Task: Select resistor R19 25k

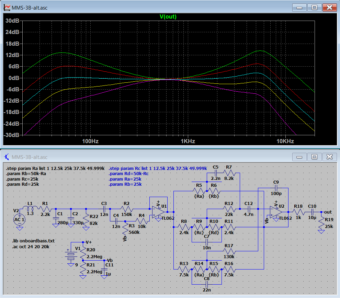Action: (x=321, y=222)
